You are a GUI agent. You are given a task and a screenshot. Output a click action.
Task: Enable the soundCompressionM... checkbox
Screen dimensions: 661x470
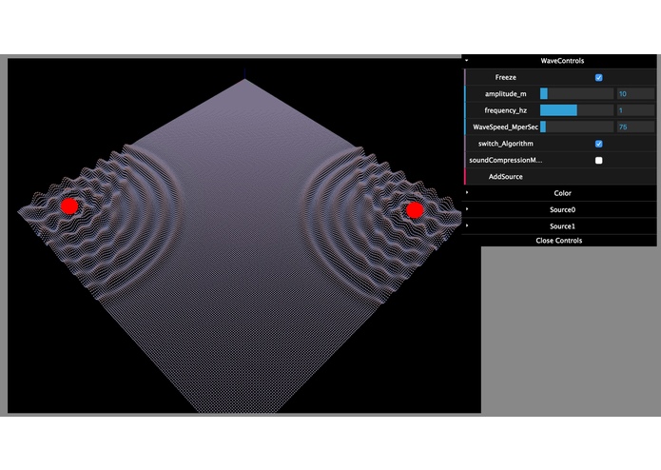point(598,160)
